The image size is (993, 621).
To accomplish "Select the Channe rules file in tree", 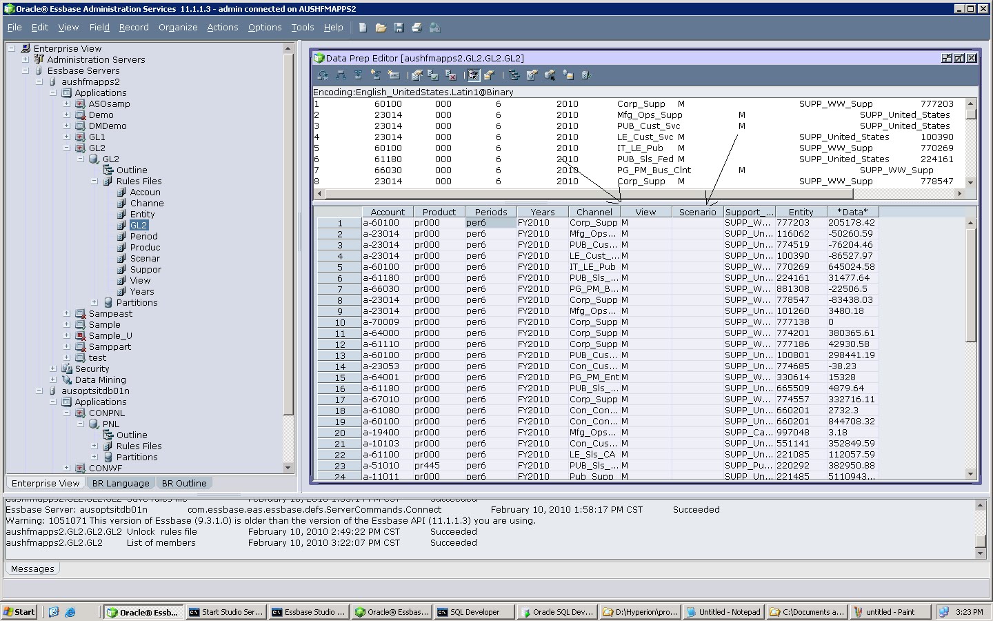I will (147, 203).
